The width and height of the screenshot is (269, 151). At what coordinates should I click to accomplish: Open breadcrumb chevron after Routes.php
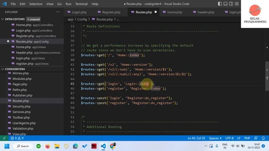coord(115,19)
